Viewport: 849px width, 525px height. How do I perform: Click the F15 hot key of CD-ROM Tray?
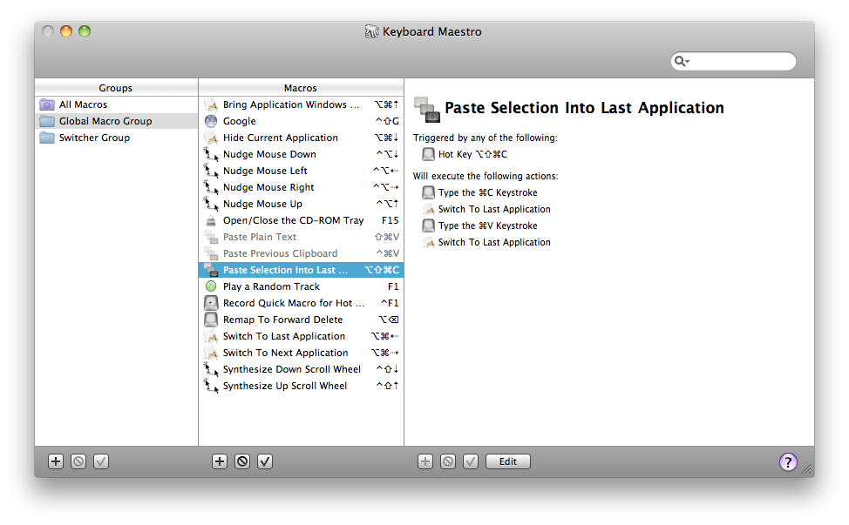point(390,220)
